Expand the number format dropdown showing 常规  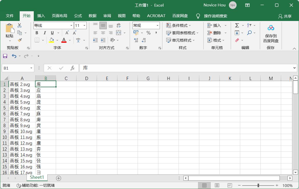pos(158,26)
